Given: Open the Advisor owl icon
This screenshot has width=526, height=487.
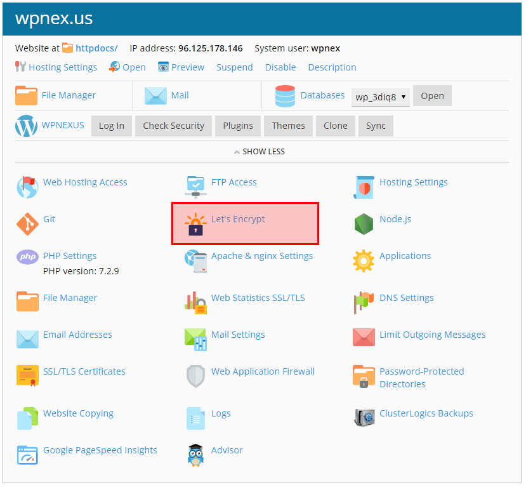Looking at the screenshot, I should click(195, 455).
